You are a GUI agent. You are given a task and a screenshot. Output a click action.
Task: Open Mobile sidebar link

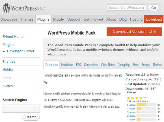(x=8, y=70)
